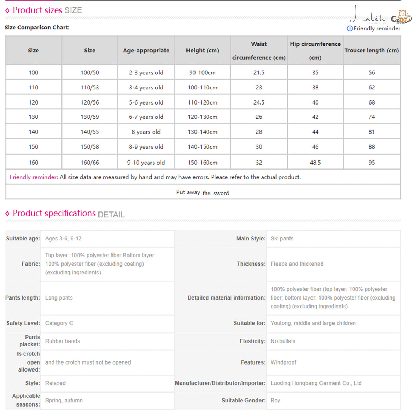The width and height of the screenshot is (419, 410).
Task: Click the '6-7 years old' cell
Action: 146,117
